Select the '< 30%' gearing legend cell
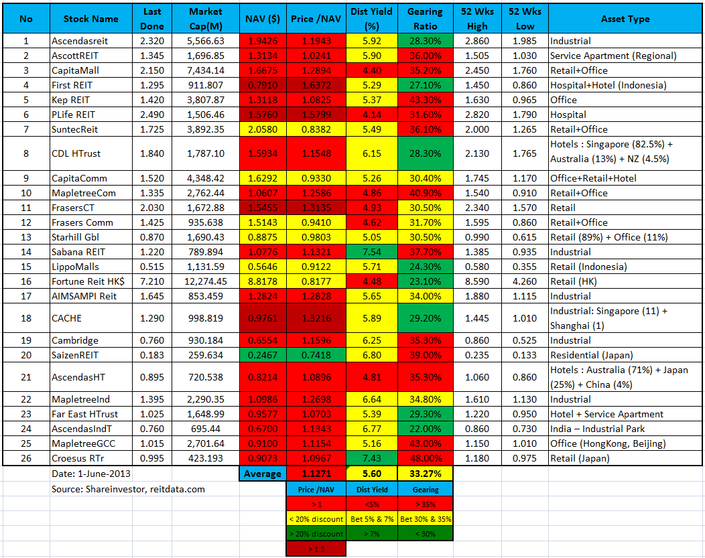705x558 pixels. (x=426, y=534)
